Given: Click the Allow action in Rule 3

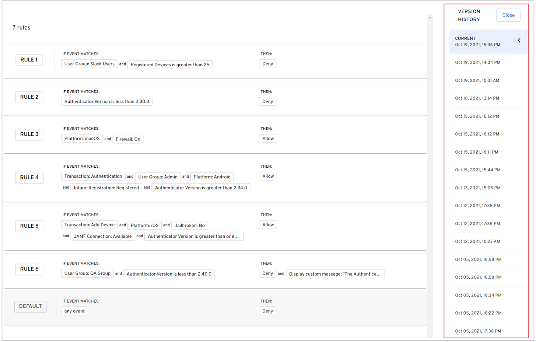Looking at the screenshot, I should coord(268,139).
